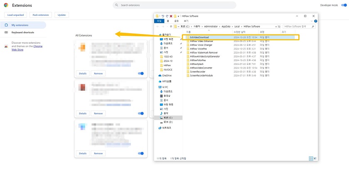The image size is (349, 175).
Task: Expand breadcrumb chevron after Administrator
Action: click(x=219, y=27)
